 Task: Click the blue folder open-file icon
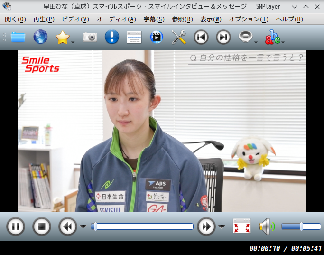coord(18,37)
